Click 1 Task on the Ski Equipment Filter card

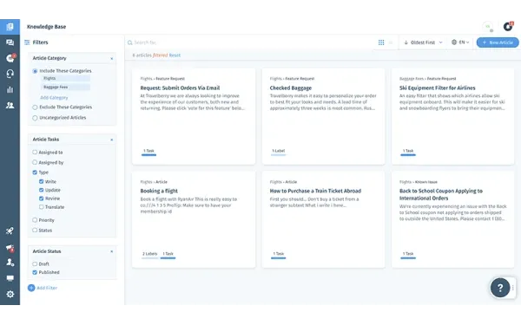tap(408, 151)
